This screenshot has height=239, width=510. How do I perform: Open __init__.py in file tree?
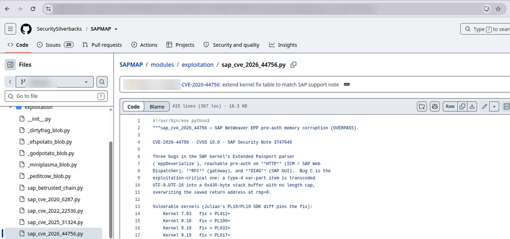pyautogui.click(x=40, y=119)
